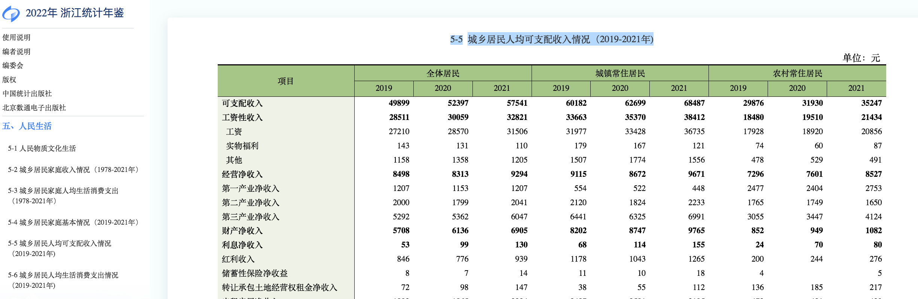The height and width of the screenshot is (299, 918).
Task: Open 版权 in the sidebar
Action: click(9, 80)
